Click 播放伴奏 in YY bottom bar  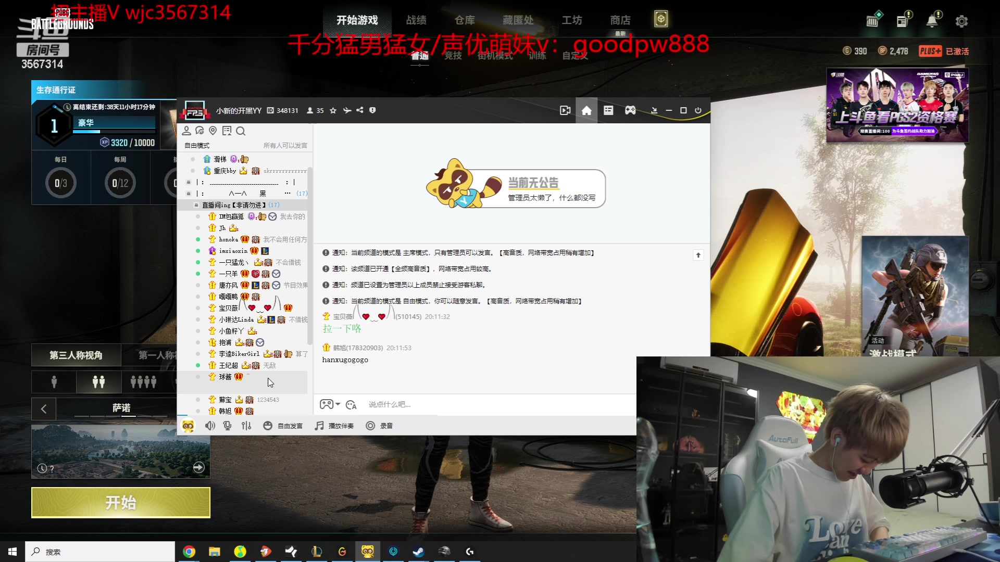tap(334, 426)
